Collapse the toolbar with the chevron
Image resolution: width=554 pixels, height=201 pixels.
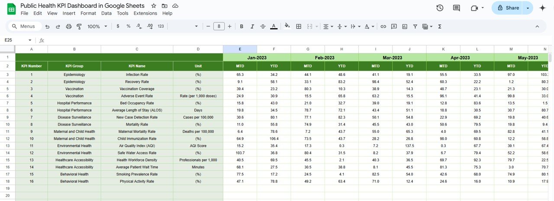pyautogui.click(x=537, y=26)
